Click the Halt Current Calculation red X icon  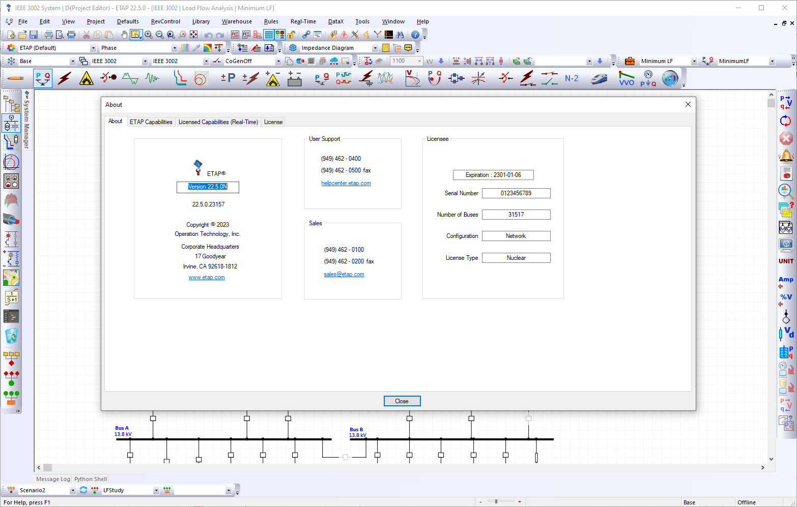coord(786,138)
